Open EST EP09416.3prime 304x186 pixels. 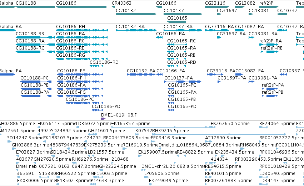point(169,138)
